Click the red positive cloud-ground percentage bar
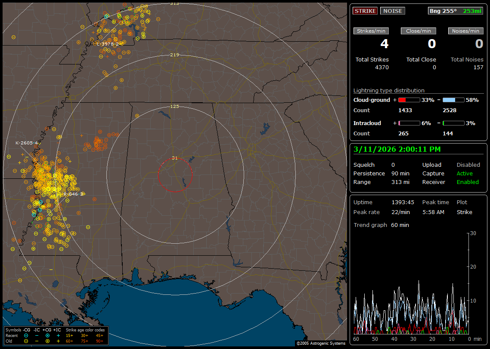 pos(409,100)
